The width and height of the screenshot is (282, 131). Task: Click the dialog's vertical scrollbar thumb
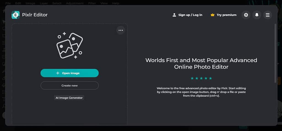(275, 53)
